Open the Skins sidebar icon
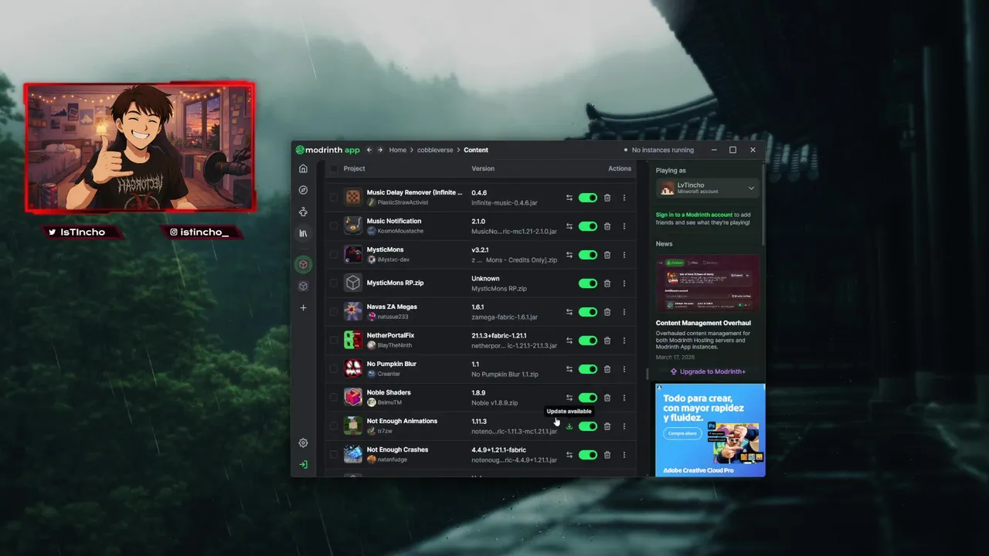 [x=303, y=212]
